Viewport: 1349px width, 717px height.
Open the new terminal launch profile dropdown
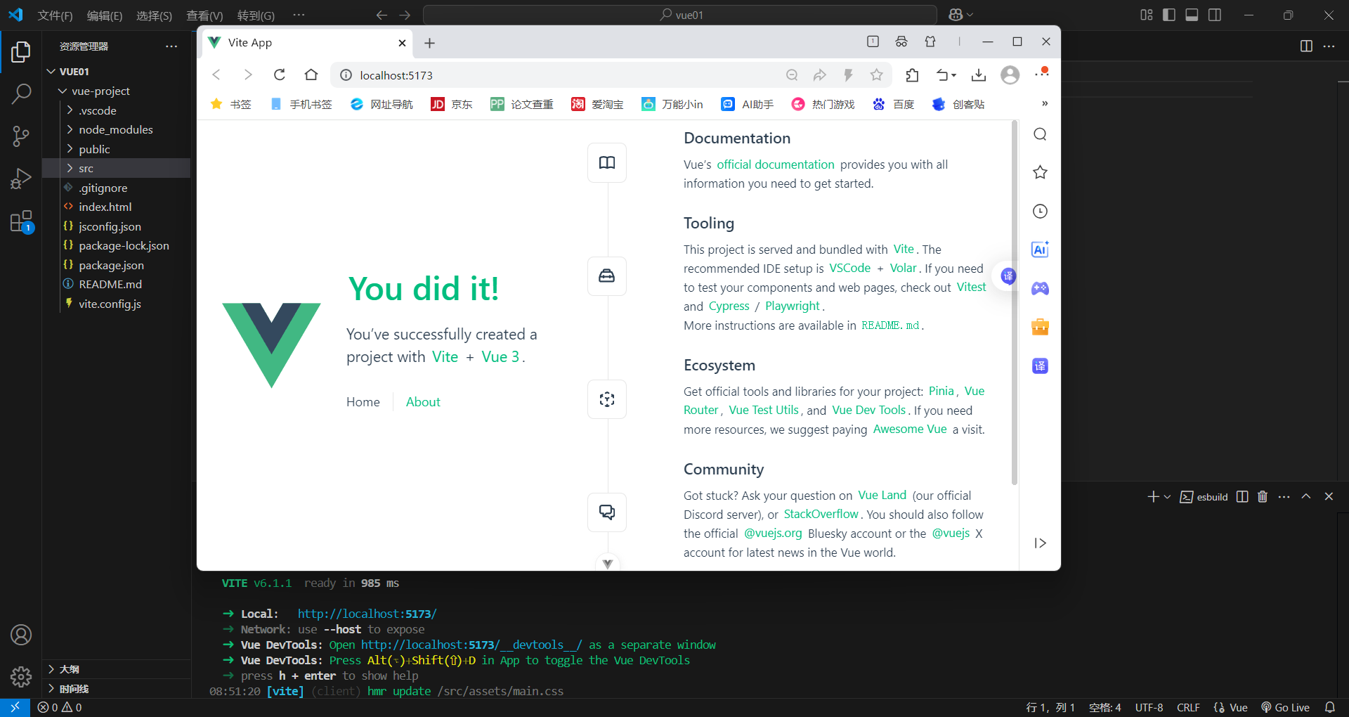(x=1167, y=496)
